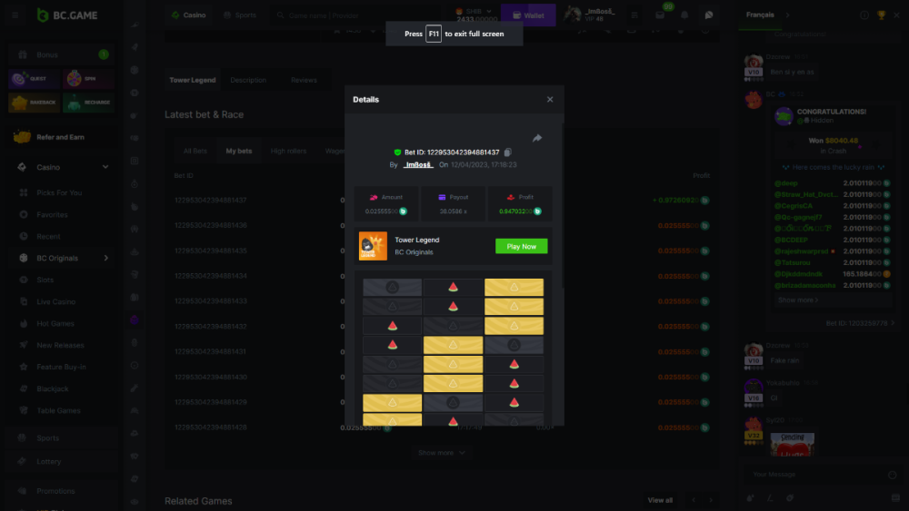Open the Quest promo tile
Viewport: 909px width, 511px height.
click(x=35, y=80)
